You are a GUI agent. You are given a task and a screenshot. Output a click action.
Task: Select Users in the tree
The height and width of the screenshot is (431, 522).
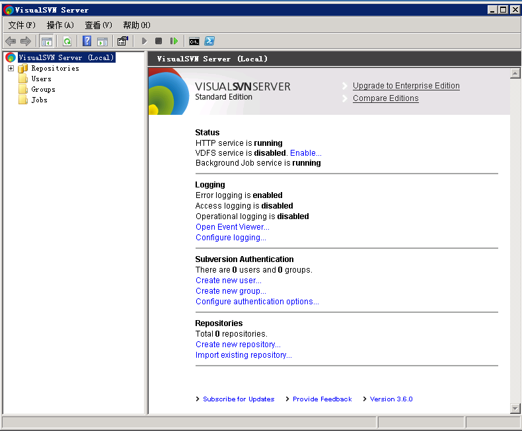(x=41, y=79)
